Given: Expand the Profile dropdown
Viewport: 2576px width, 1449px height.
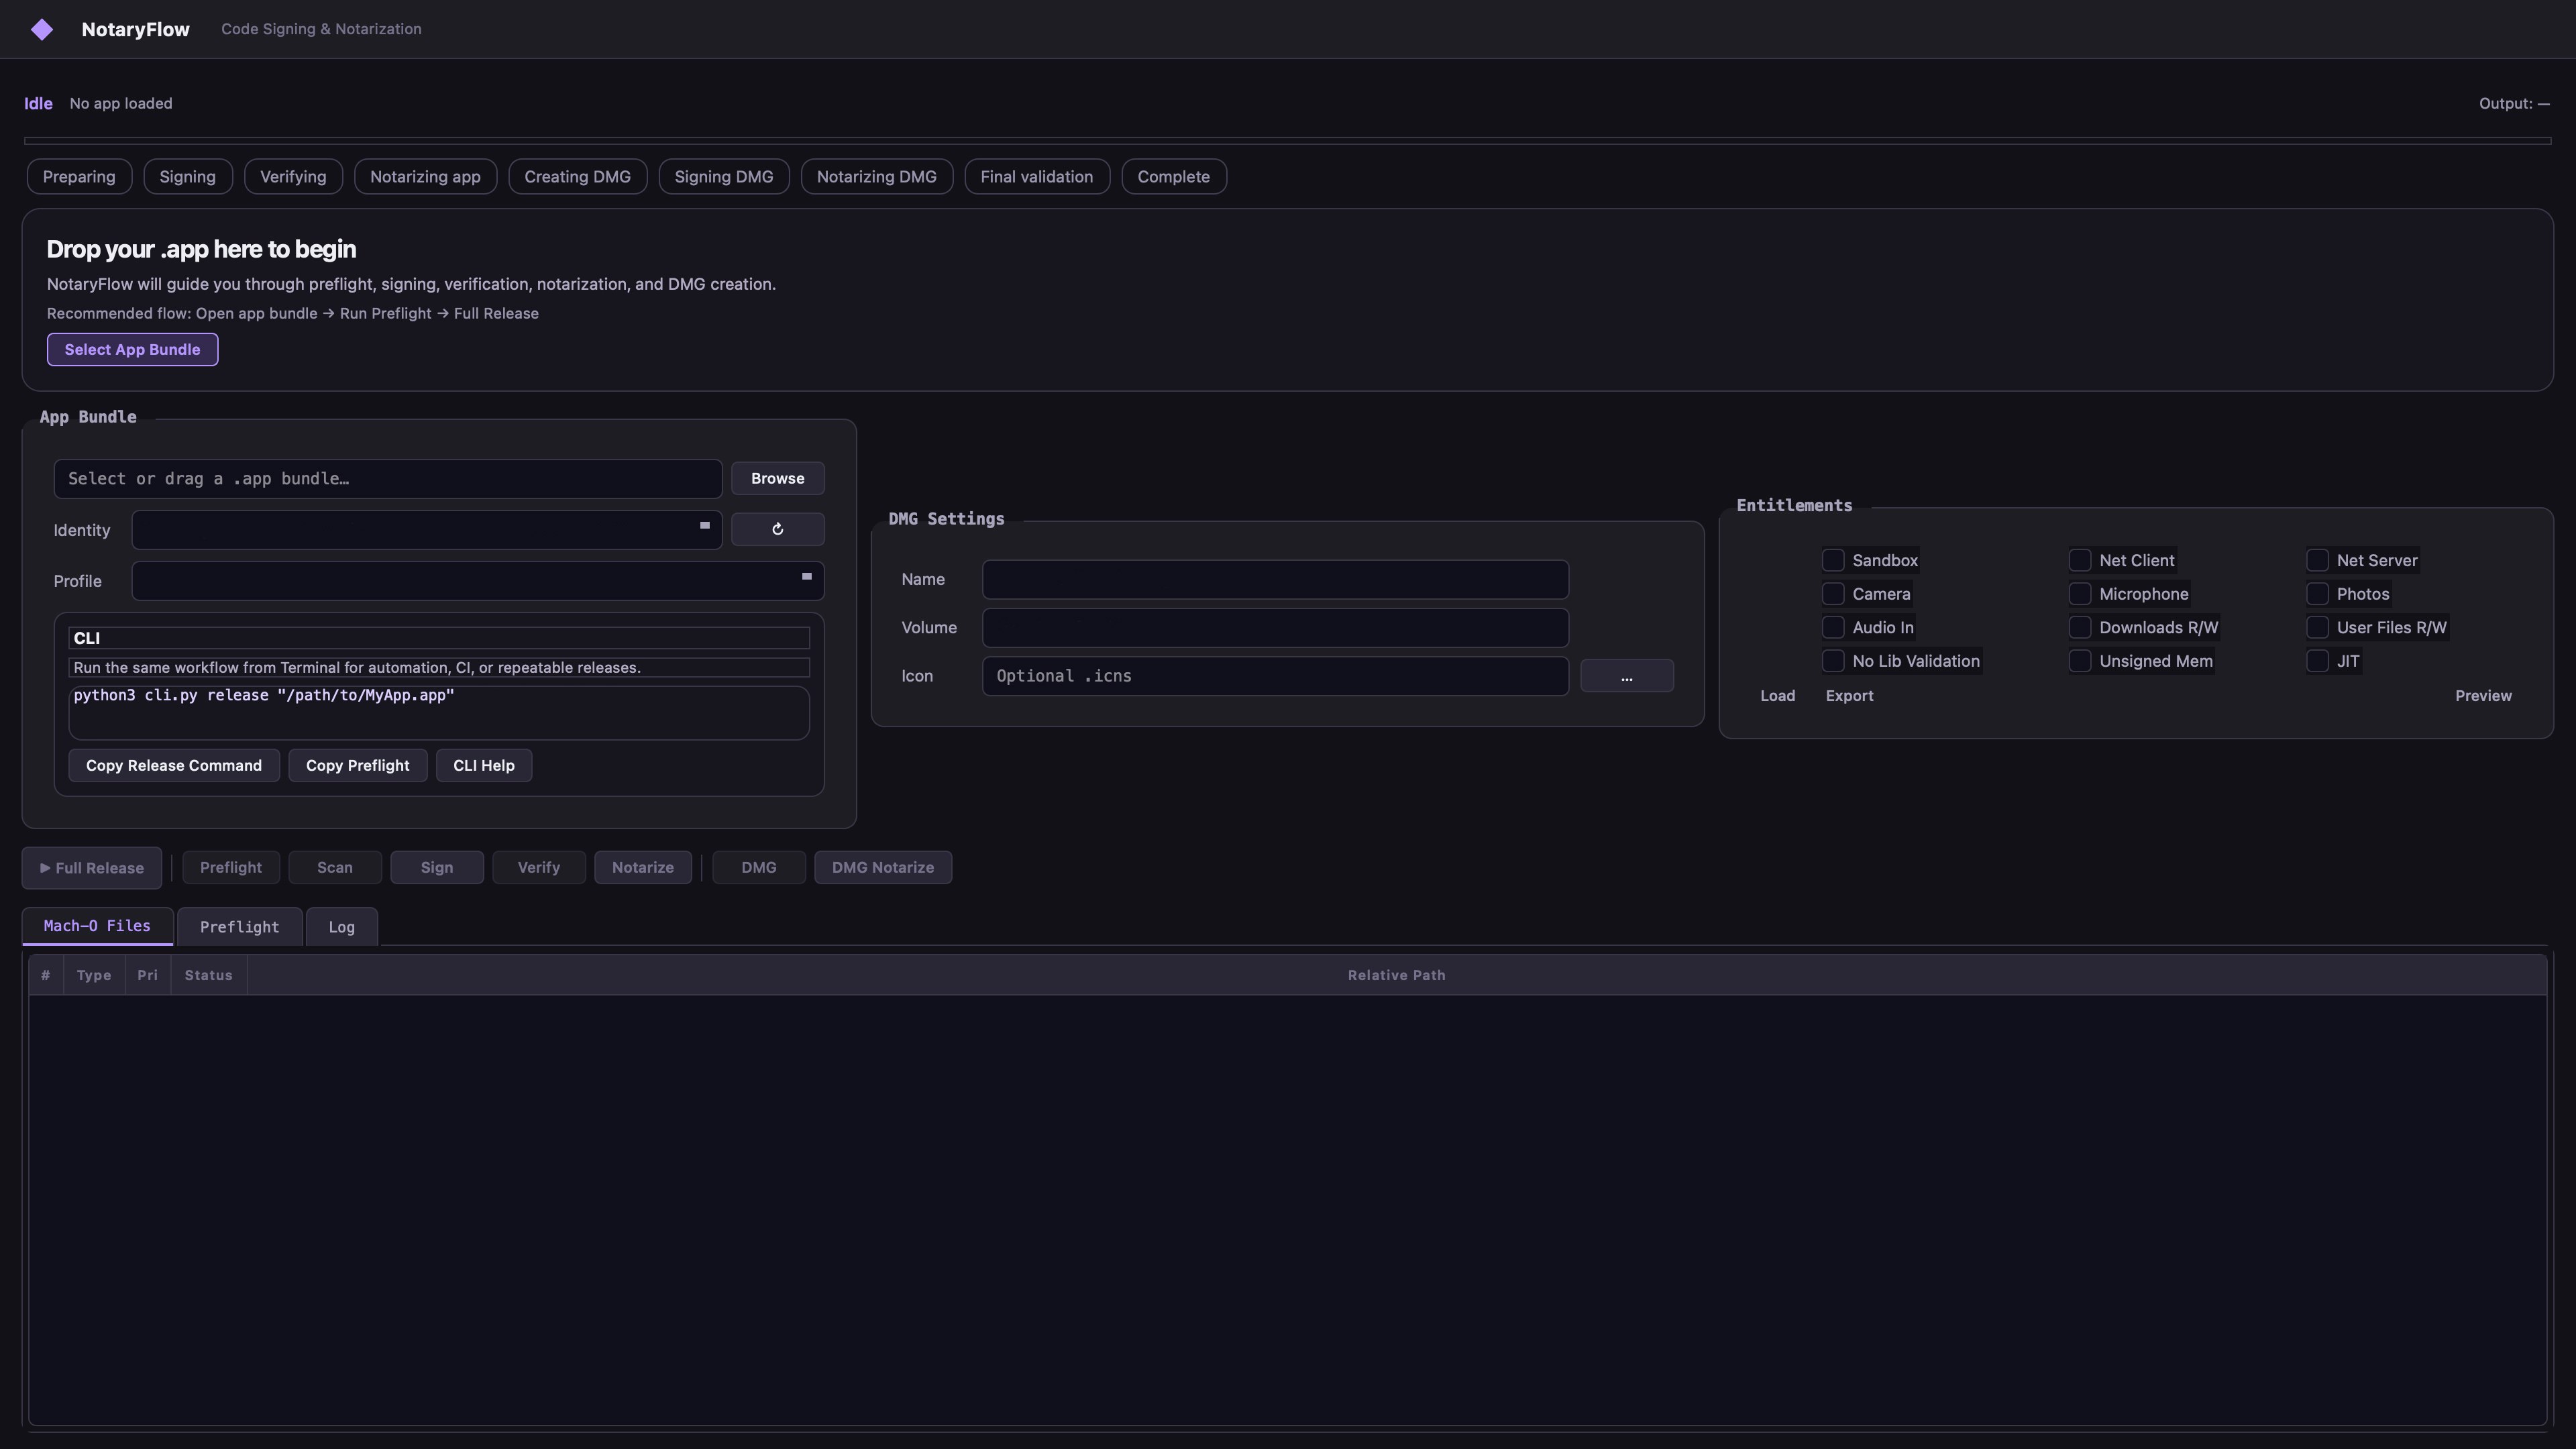Looking at the screenshot, I should click(x=477, y=581).
